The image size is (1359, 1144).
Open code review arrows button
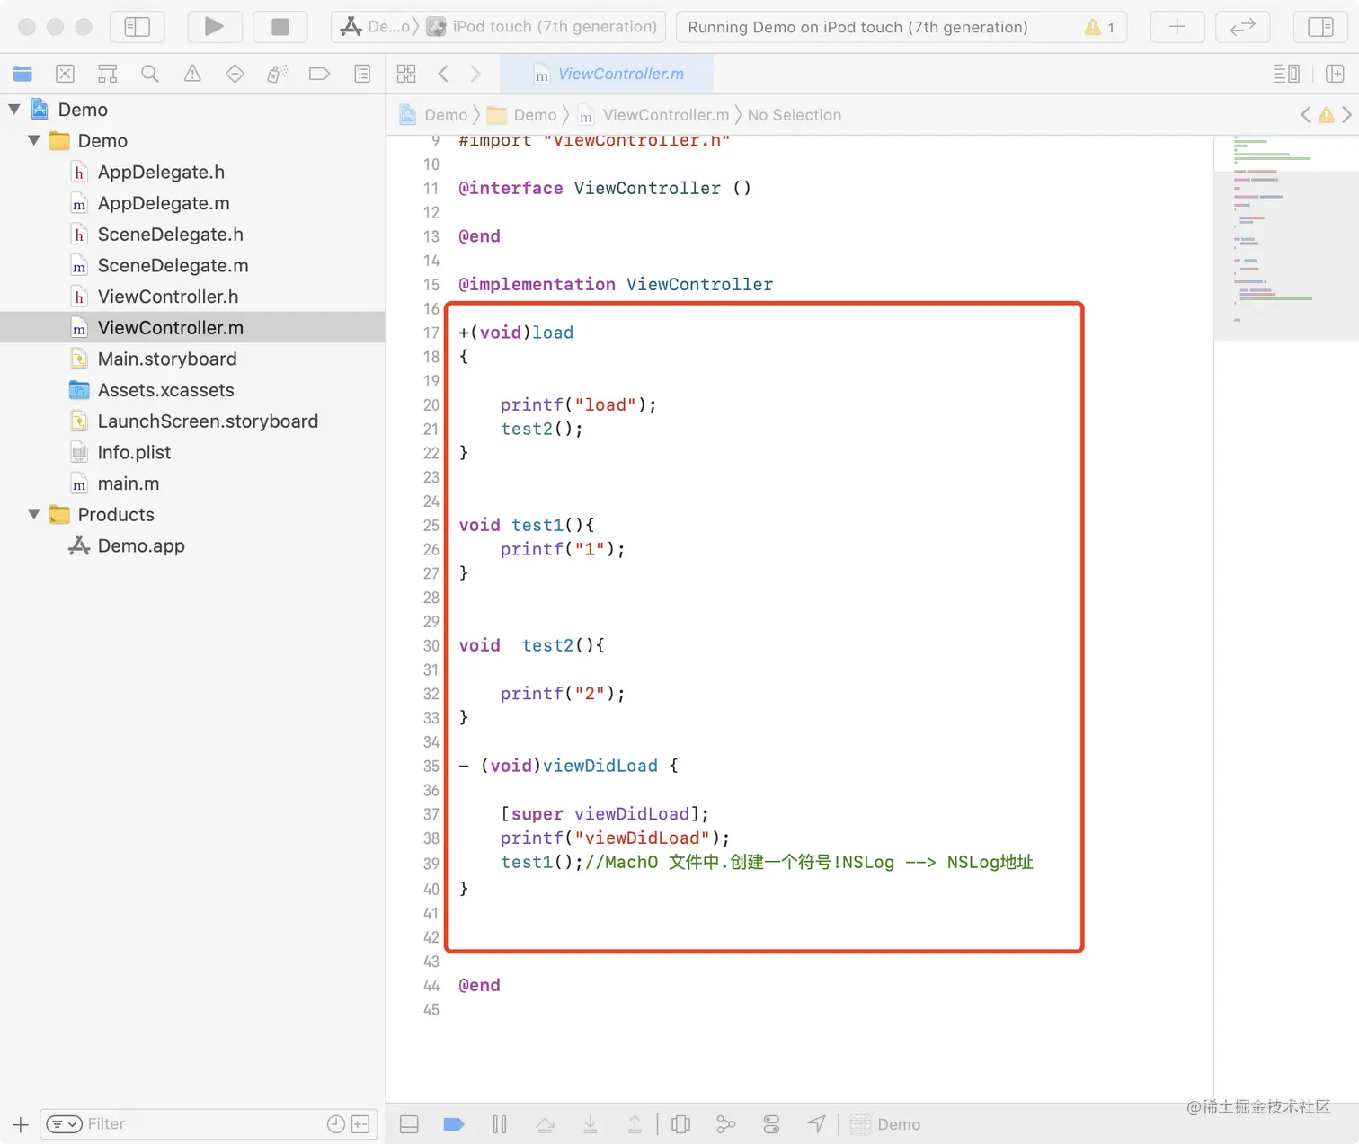coord(1242,27)
